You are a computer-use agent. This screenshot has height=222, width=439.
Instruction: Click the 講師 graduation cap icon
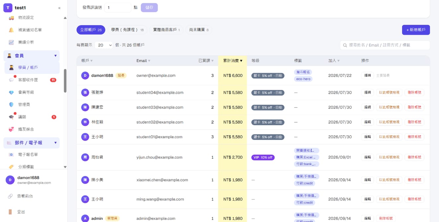[11, 117]
